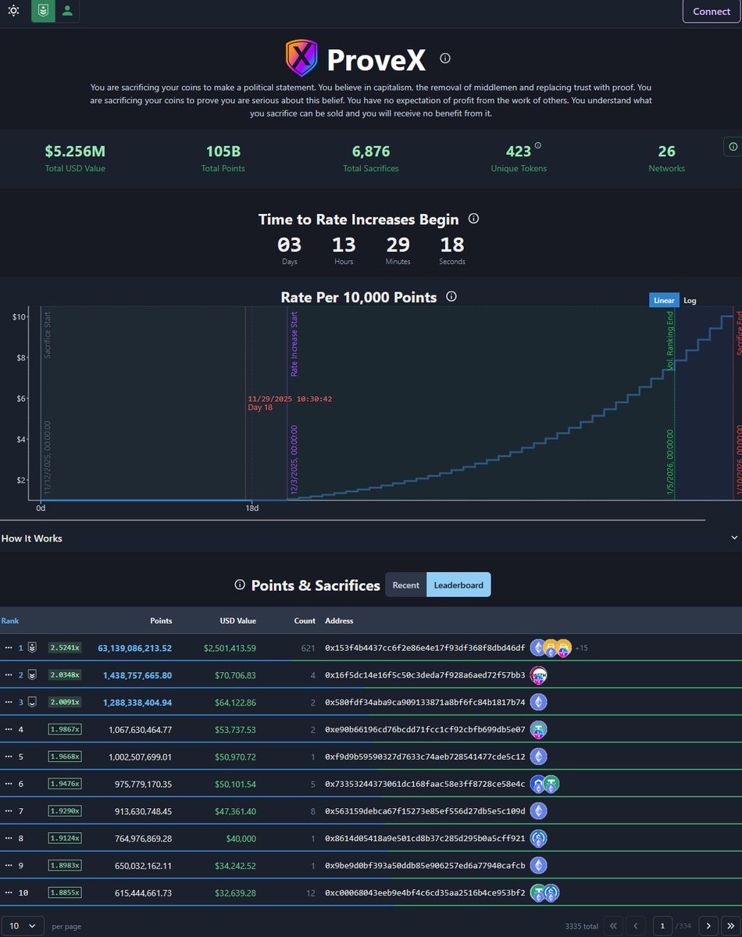Image resolution: width=742 pixels, height=937 pixels.
Task: Open the green shield badge view
Action: pos(43,11)
